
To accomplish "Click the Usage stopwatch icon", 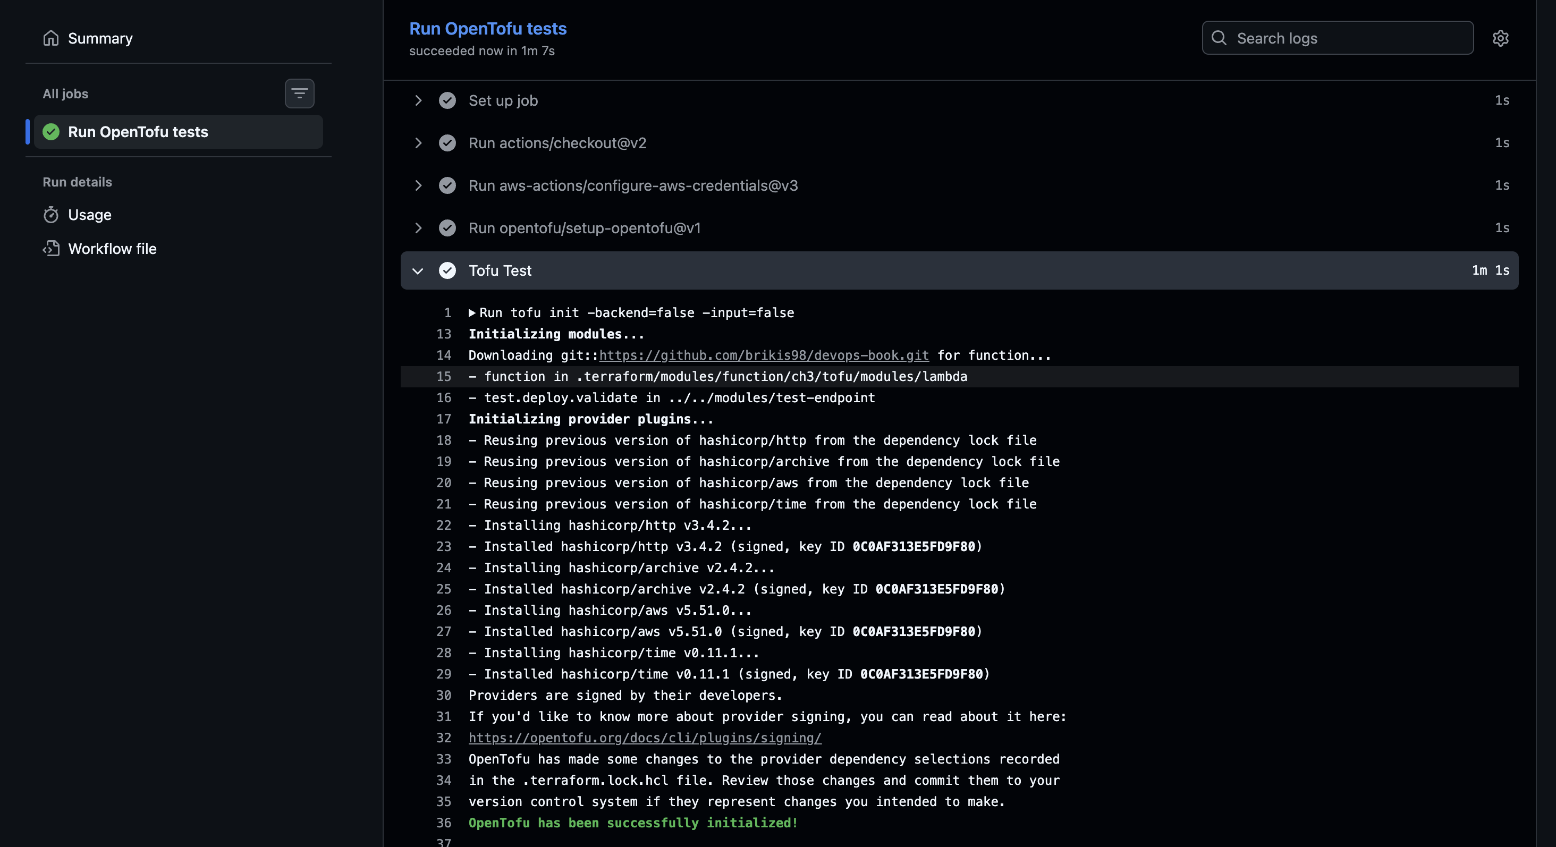I will [x=50, y=215].
